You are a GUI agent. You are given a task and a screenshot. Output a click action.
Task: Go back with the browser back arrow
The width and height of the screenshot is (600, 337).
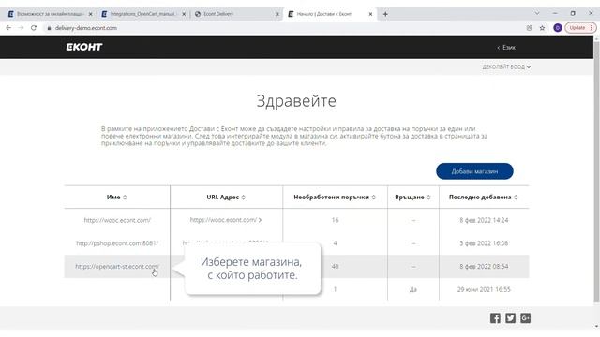coord(8,28)
